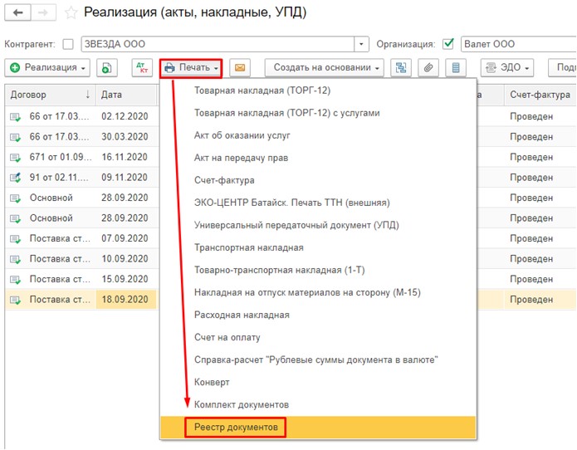Viewport: 577px width, 450px height.
Task: Click the copy document icon button
Action: click(107, 68)
